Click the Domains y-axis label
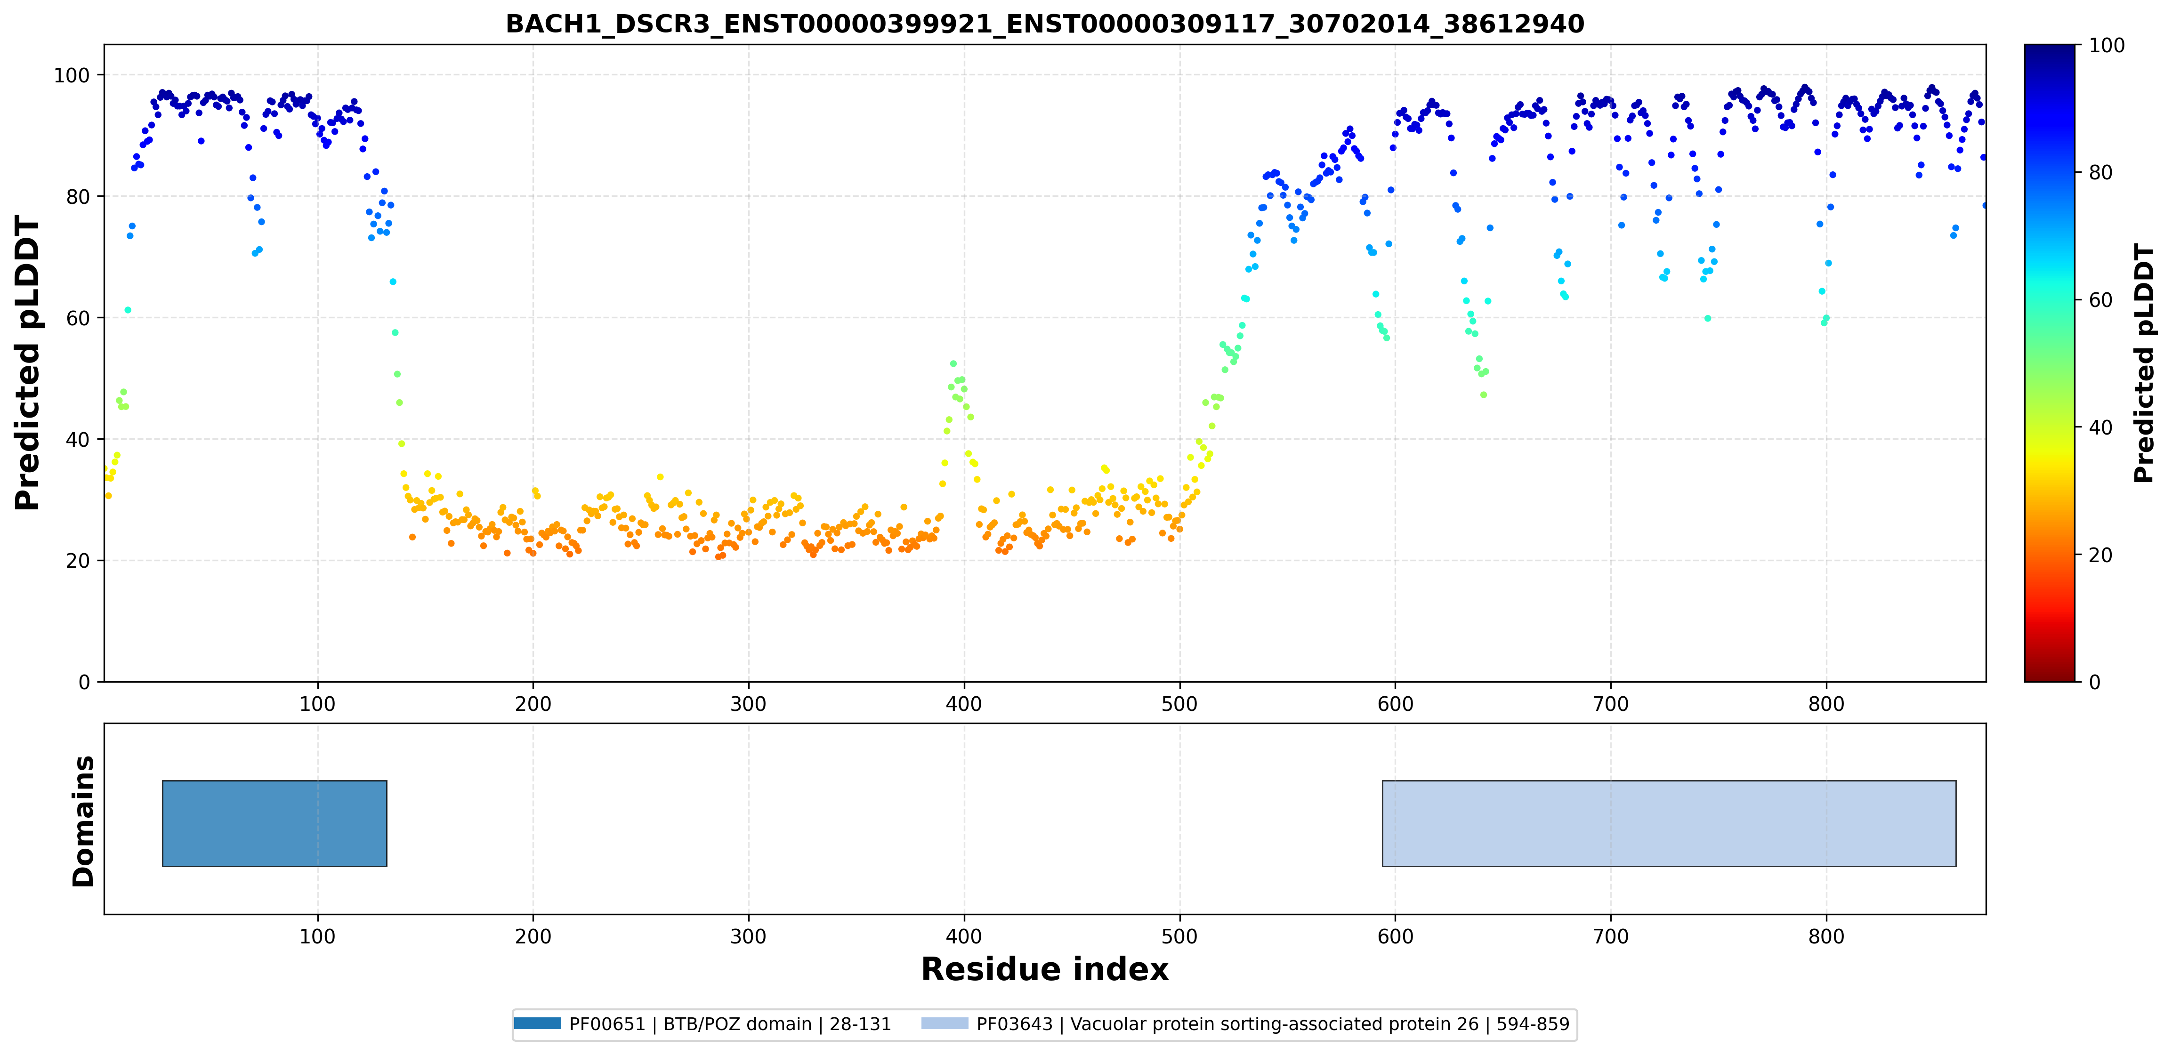The image size is (2172, 1055). click(x=83, y=821)
